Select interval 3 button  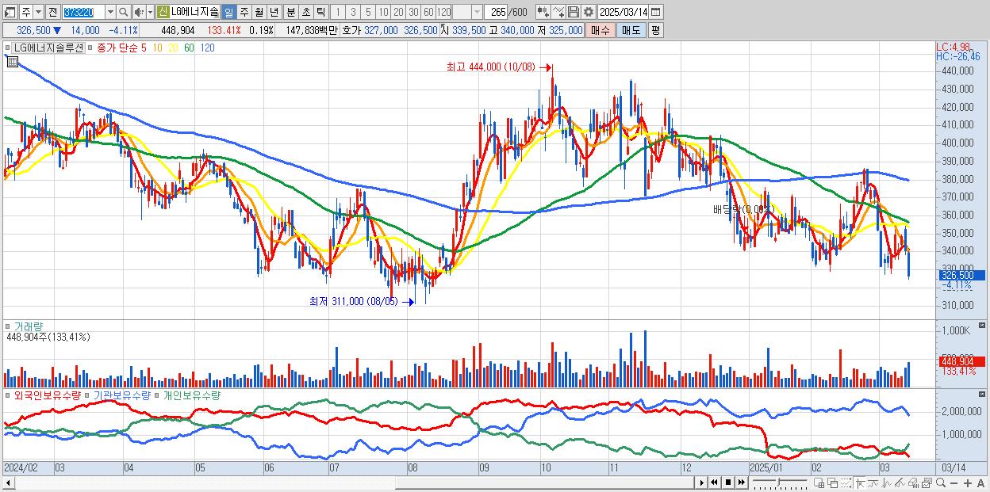point(353,12)
